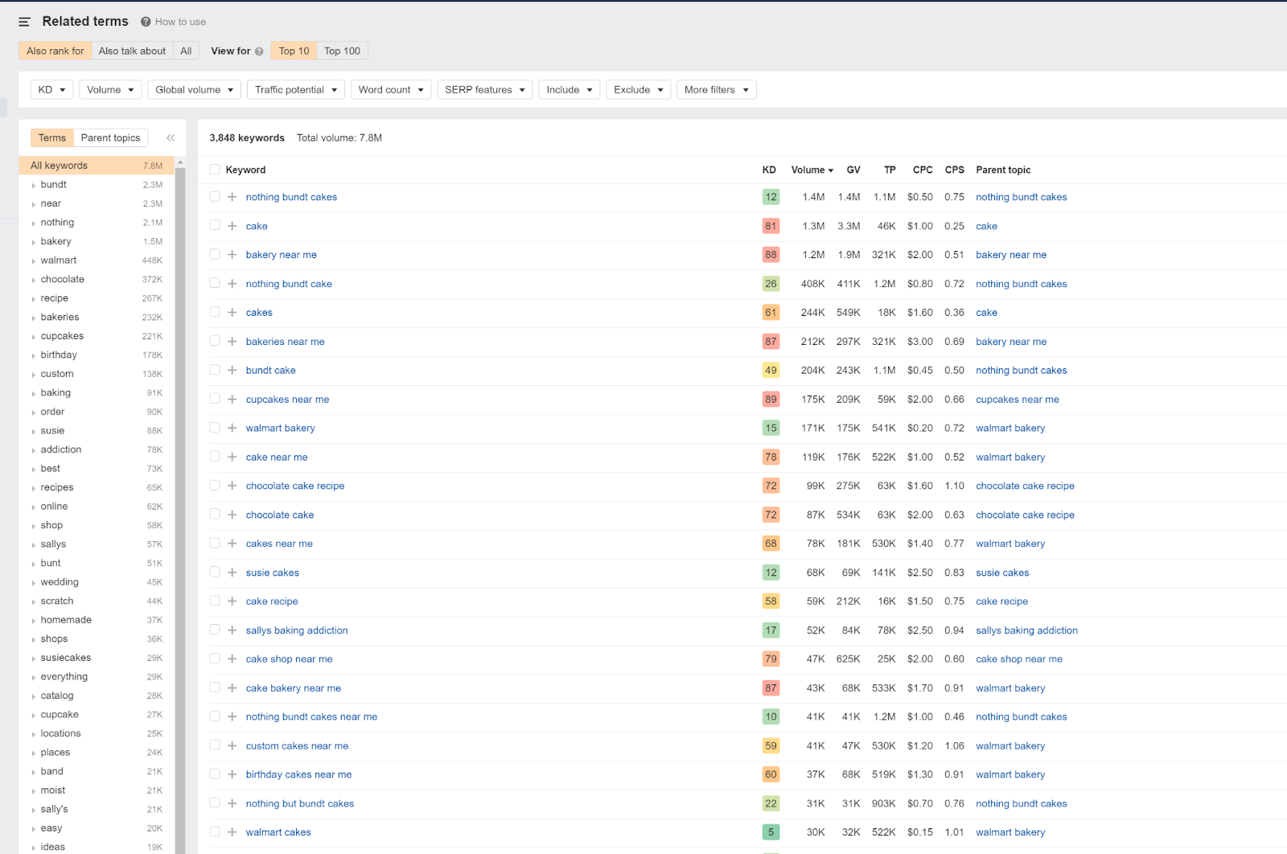Add 'cake' keyword using its plus icon
Viewport: 1287px width, 854px height.
[232, 226]
